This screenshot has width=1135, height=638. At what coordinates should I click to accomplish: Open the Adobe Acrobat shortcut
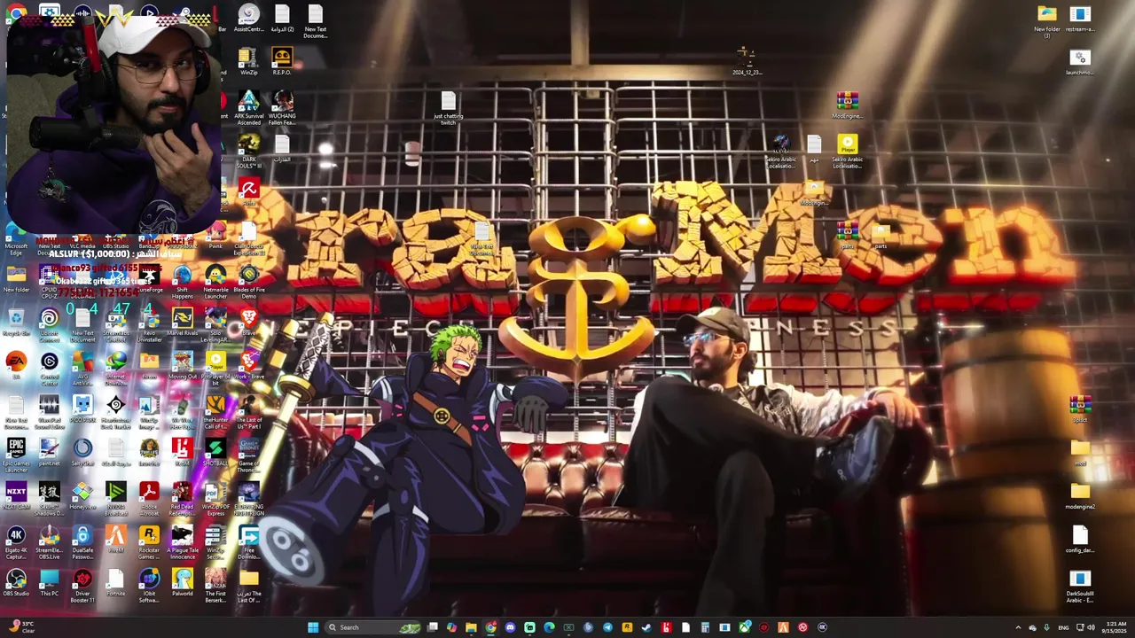pyautogui.click(x=149, y=496)
